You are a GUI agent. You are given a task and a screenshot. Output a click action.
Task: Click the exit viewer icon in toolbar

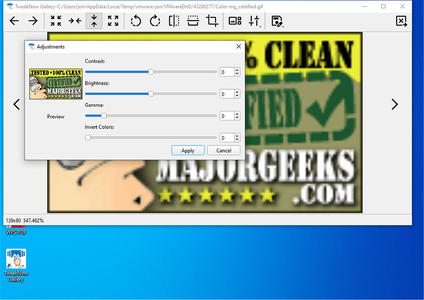point(401,21)
